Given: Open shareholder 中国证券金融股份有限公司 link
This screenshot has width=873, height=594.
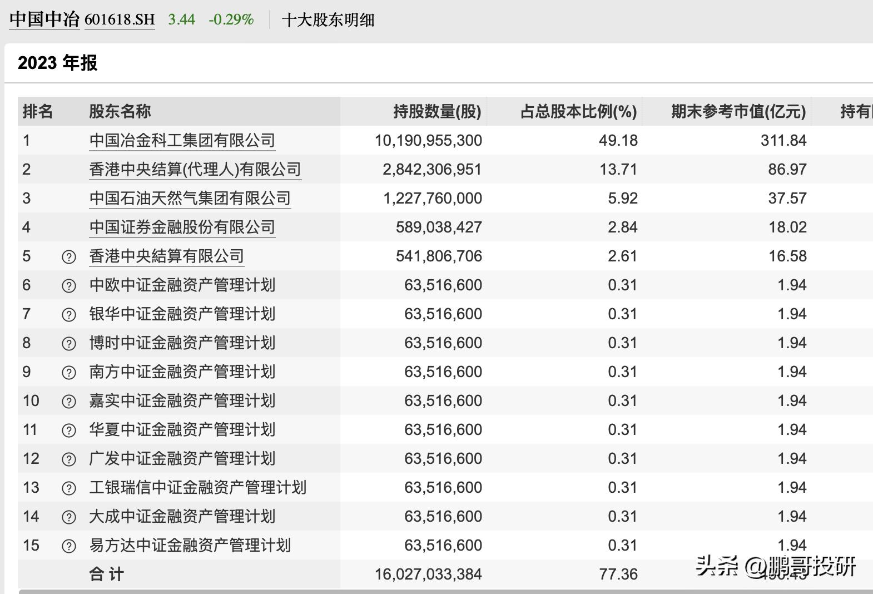Looking at the screenshot, I should [x=182, y=227].
